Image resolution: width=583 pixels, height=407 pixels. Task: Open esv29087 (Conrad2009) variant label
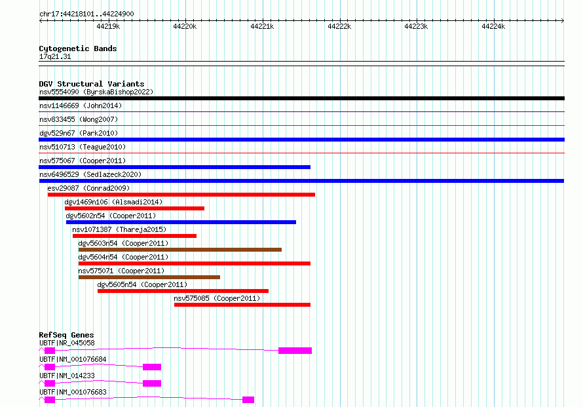click(x=88, y=188)
